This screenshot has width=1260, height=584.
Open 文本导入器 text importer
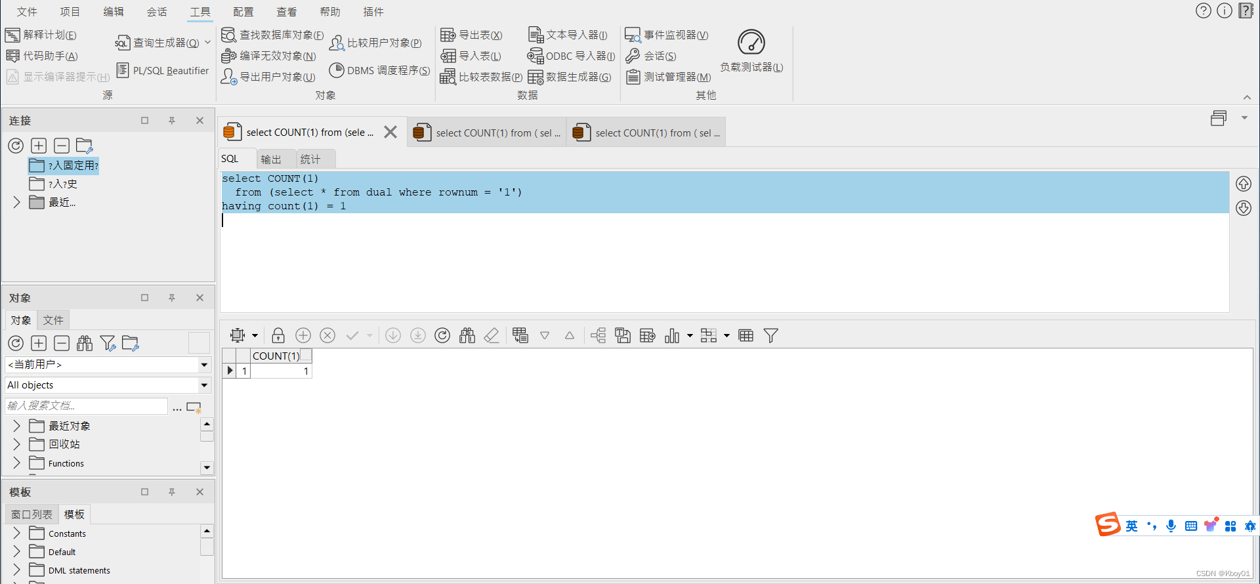pyautogui.click(x=568, y=35)
